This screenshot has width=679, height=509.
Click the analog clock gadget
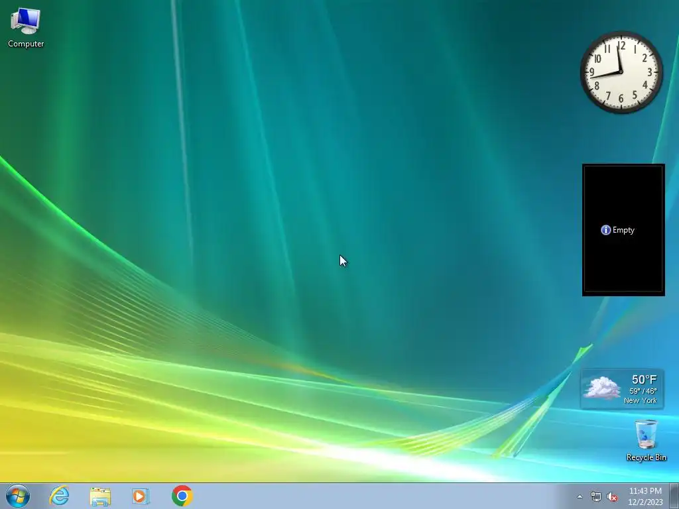tap(621, 72)
